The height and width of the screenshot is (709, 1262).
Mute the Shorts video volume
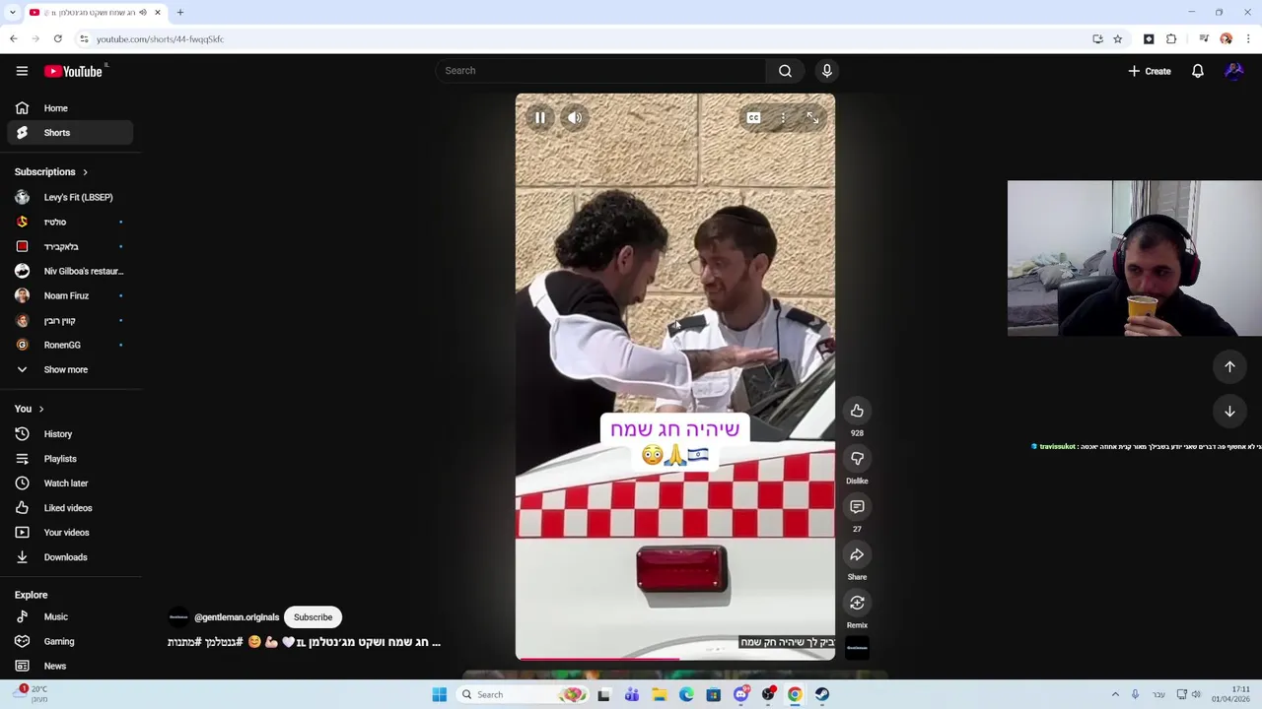pos(575,118)
